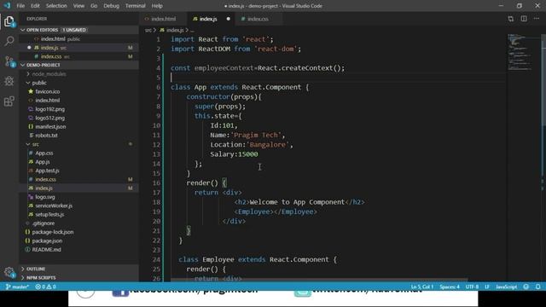This screenshot has height=307, width=546.
Task: Click the editor minimap preview
Action: tap(520, 52)
